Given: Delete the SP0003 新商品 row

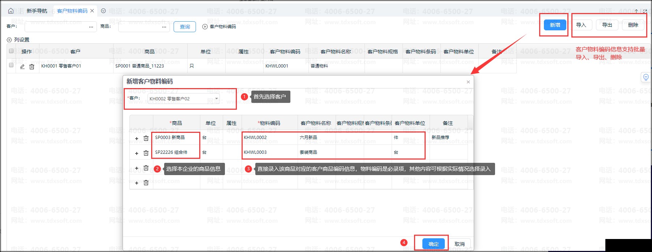Looking at the screenshot, I should coord(146,138).
